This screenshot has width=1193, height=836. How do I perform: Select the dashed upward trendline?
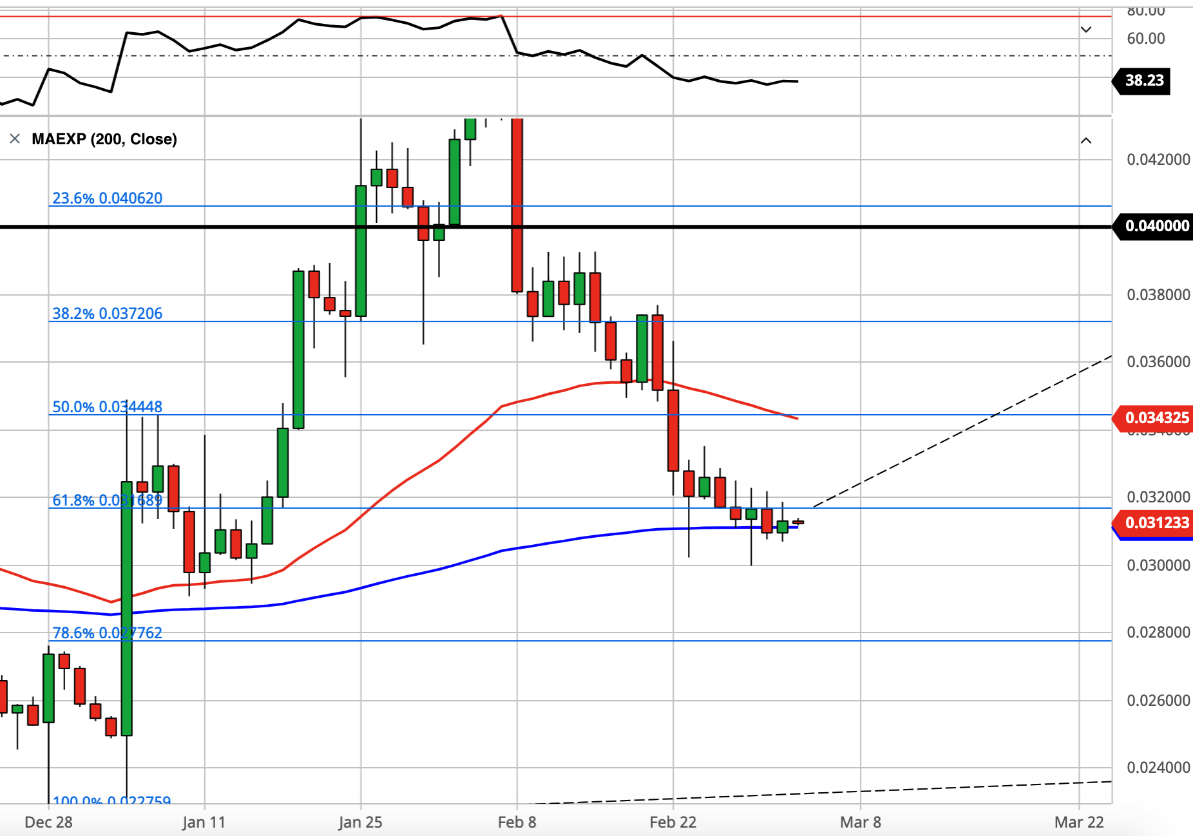click(x=962, y=432)
